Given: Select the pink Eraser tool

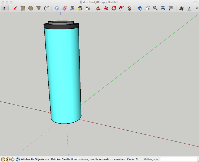Looking at the screenshot, I should click(x=65, y=8).
